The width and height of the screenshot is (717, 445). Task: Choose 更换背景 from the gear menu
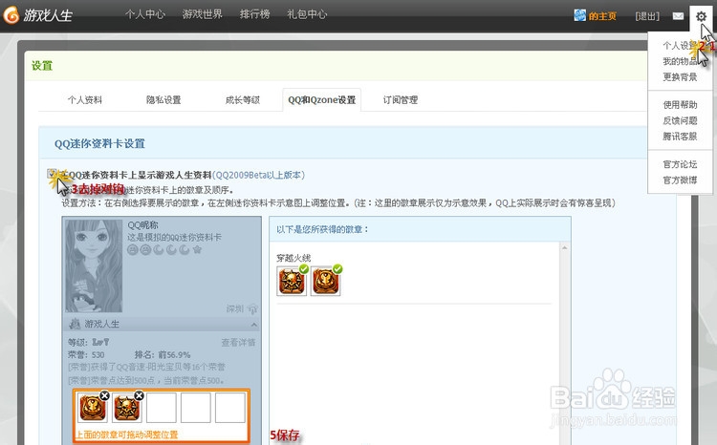[680, 76]
